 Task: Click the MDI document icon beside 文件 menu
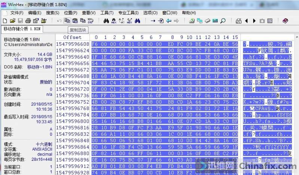pyautogui.click(x=5, y=13)
